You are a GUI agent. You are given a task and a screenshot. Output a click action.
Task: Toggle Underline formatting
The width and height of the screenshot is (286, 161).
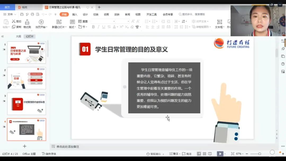point(104,27)
